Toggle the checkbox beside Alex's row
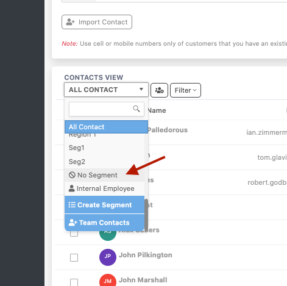287x286 pixels. 74,234
